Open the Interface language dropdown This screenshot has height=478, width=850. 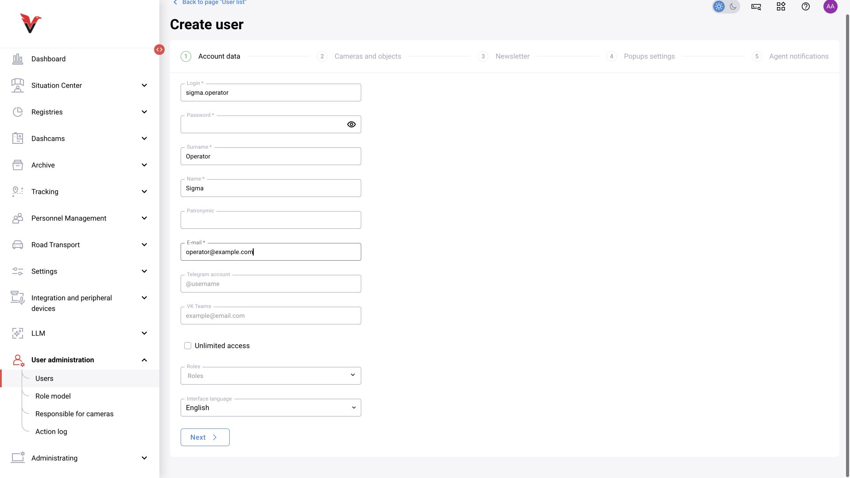271,408
